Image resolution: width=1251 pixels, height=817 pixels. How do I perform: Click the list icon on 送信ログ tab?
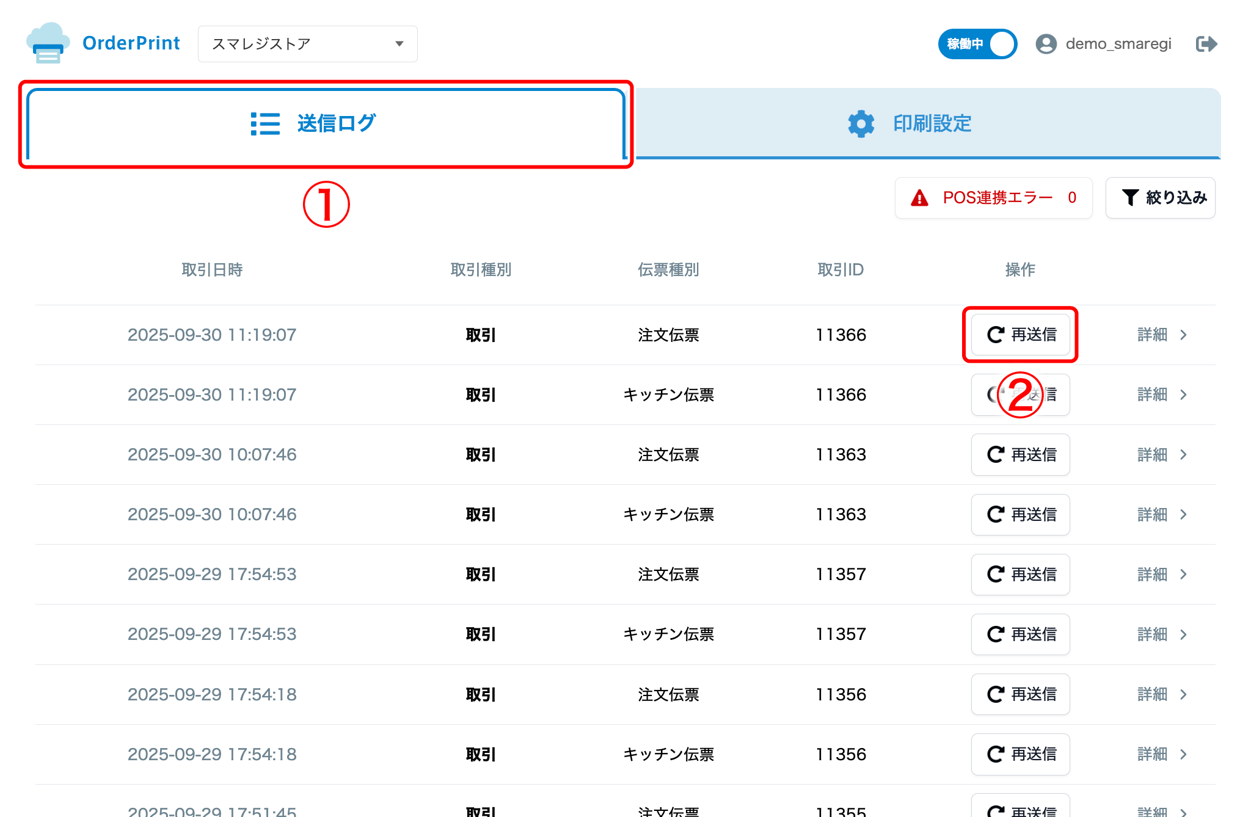tap(265, 124)
